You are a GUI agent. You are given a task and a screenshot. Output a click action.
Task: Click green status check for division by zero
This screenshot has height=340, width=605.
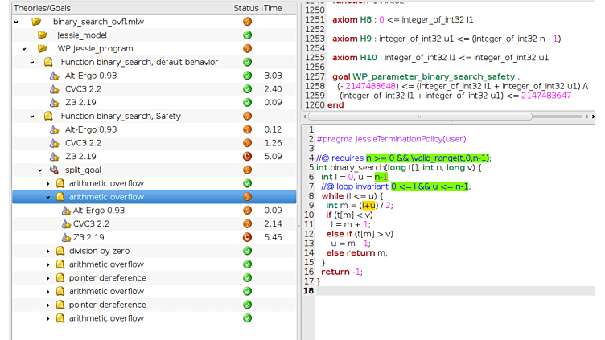(247, 252)
